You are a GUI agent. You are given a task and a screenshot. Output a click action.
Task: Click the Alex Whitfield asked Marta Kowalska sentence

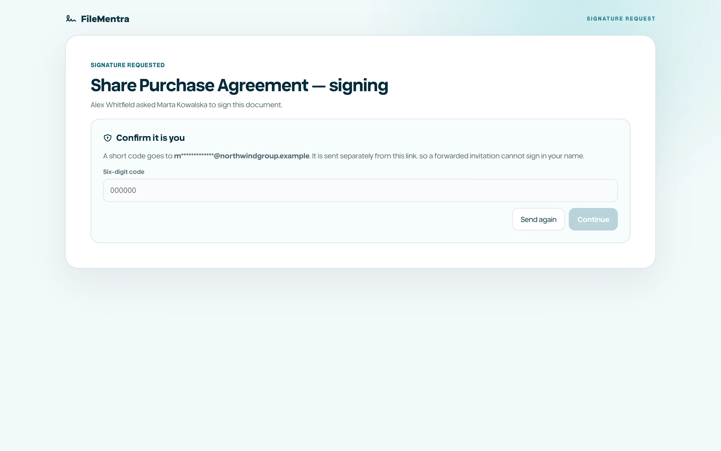click(187, 105)
